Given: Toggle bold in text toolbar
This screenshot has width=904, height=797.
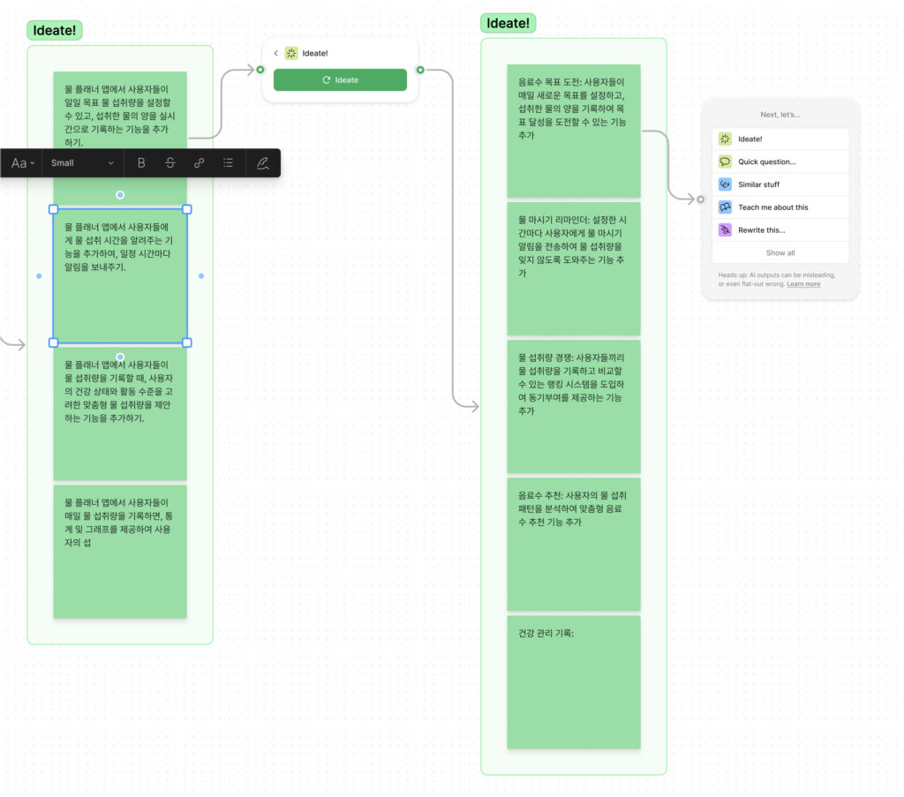Looking at the screenshot, I should (141, 163).
